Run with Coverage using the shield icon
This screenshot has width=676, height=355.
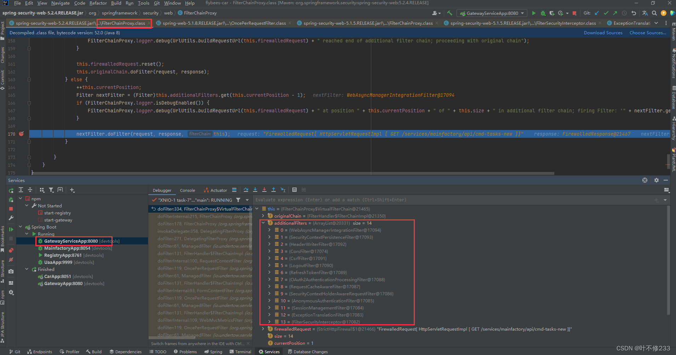point(552,13)
